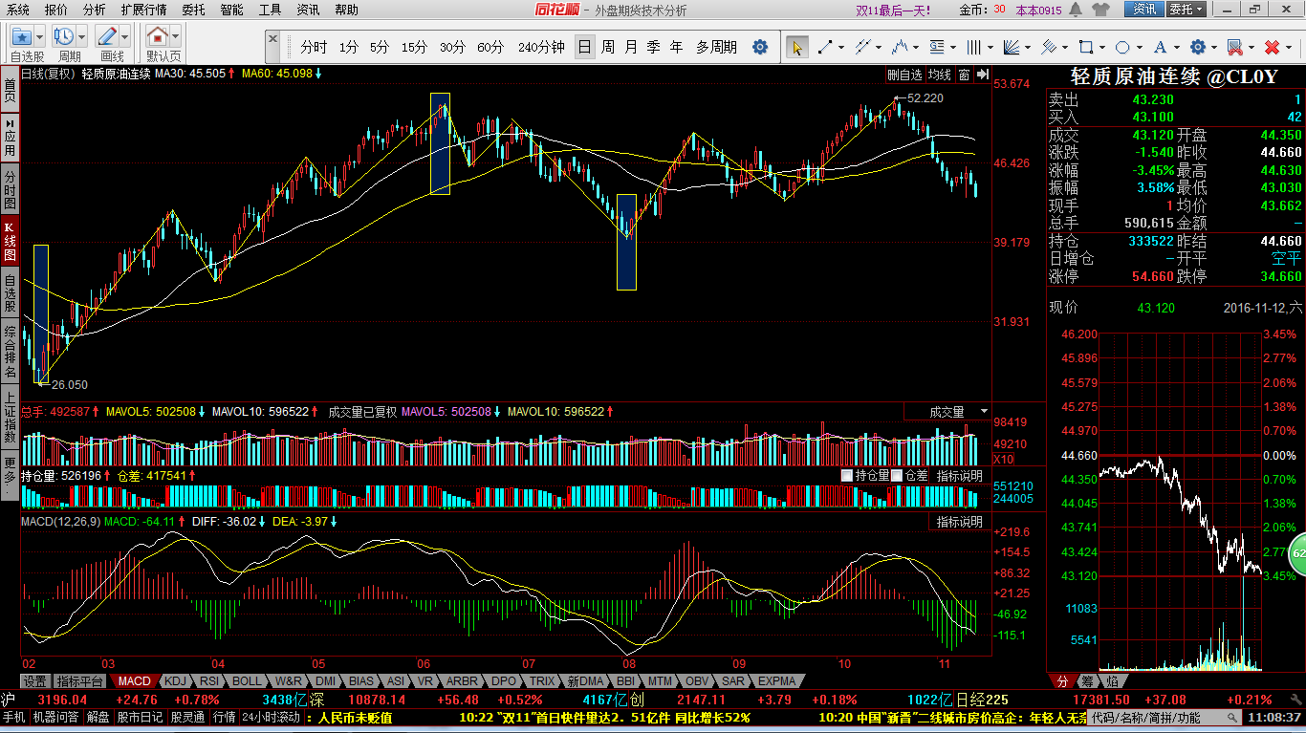Screen dimensions: 1306x733
Task: Expand the 周期 dropdown arrow
Action: coord(82,36)
